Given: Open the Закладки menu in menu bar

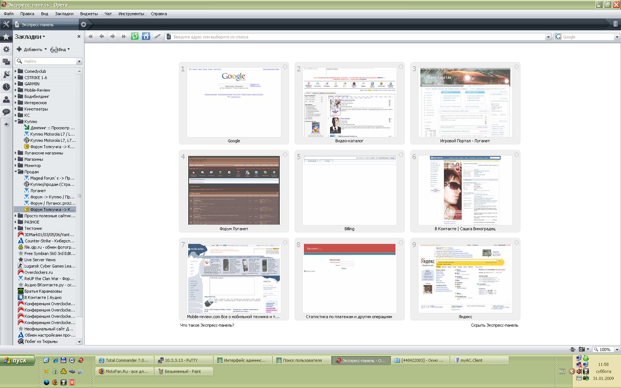Looking at the screenshot, I should click(64, 14).
